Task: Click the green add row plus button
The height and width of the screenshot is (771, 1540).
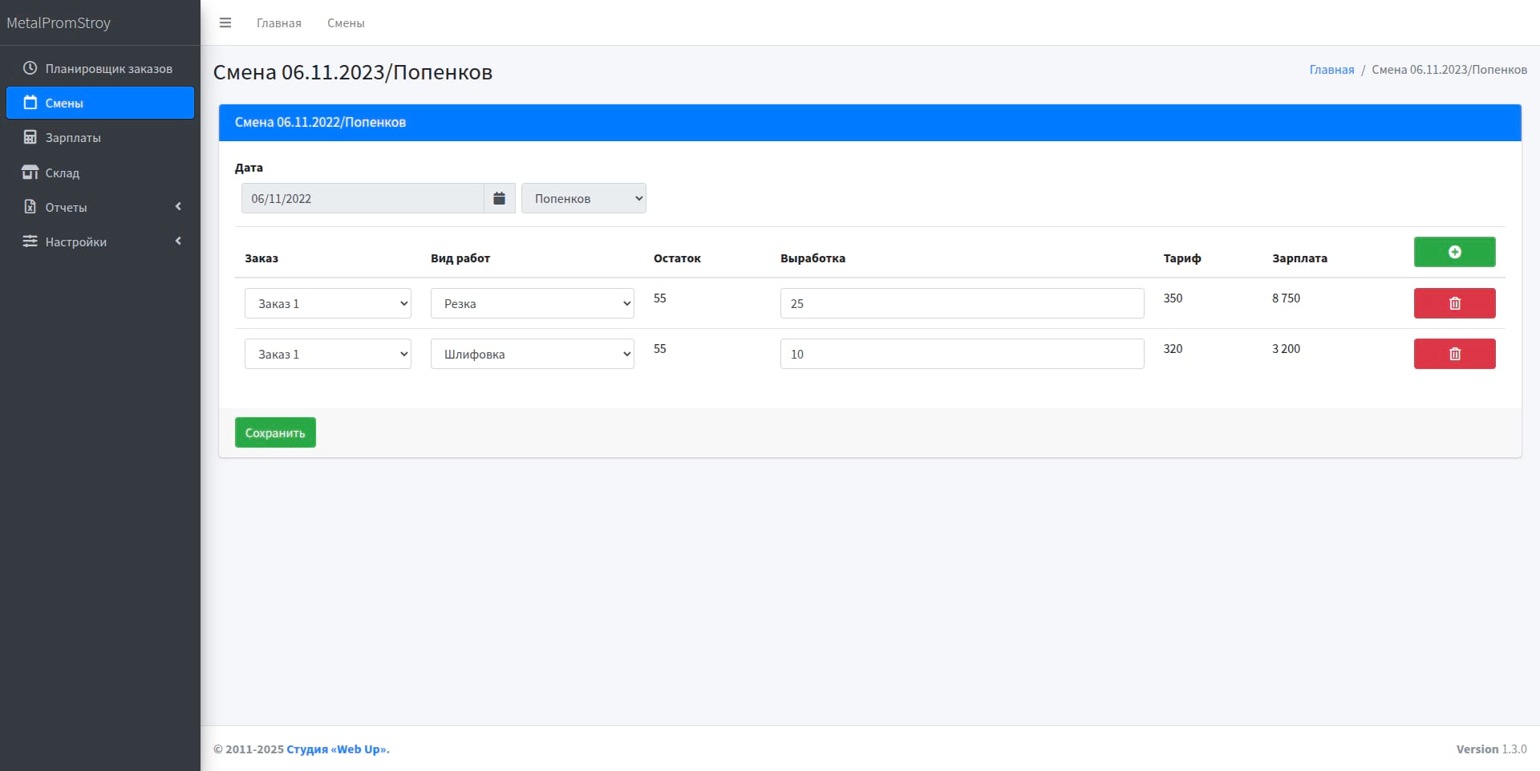Action: point(1453,252)
